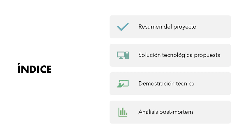Viewport: 247px width, 139px height.
Task: Select the 'Resumen del proyecto' text label
Action: click(167, 27)
